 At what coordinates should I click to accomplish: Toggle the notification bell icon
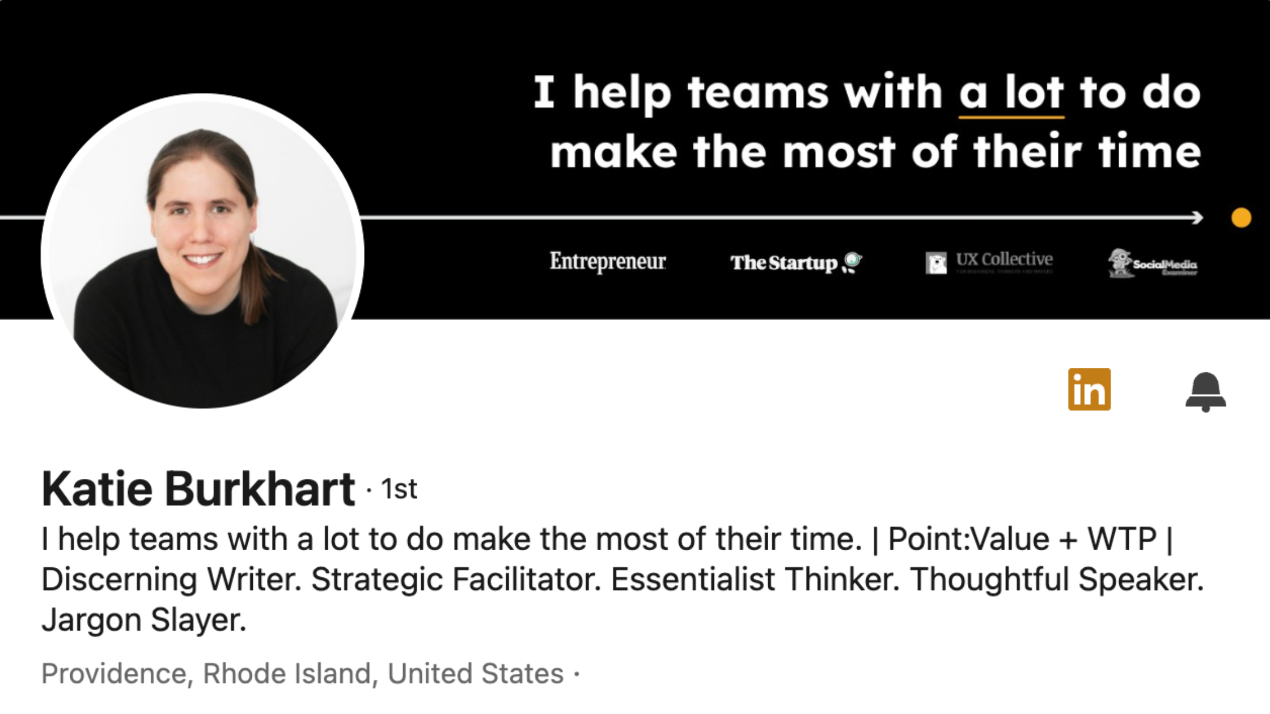coord(1205,392)
